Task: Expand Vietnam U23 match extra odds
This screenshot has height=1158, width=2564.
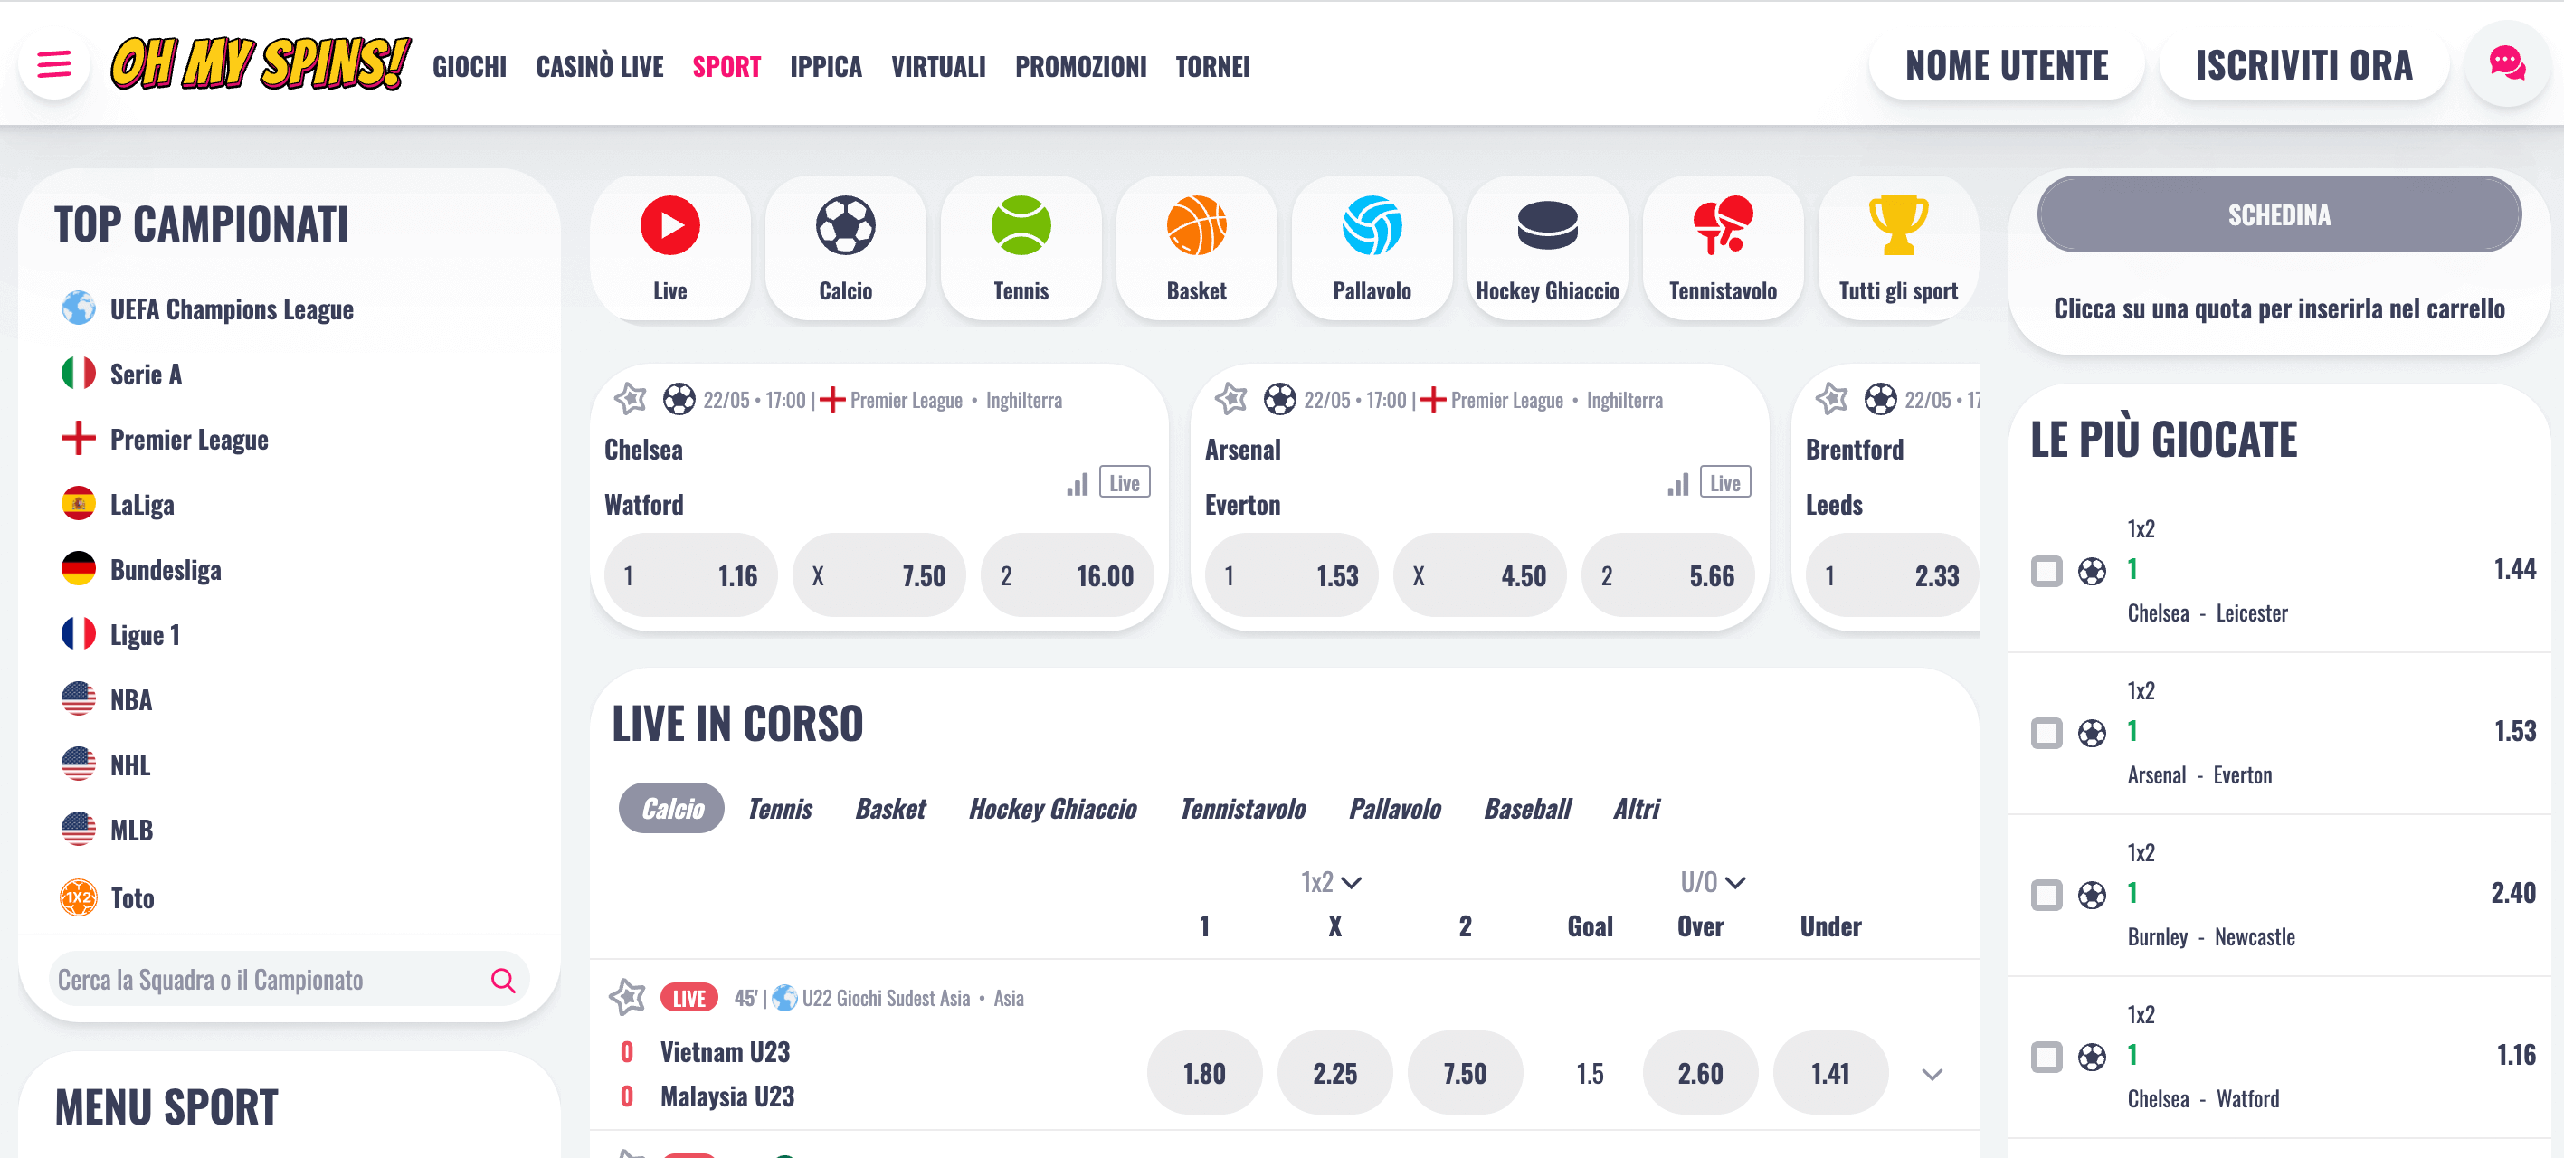Action: point(1932,1075)
